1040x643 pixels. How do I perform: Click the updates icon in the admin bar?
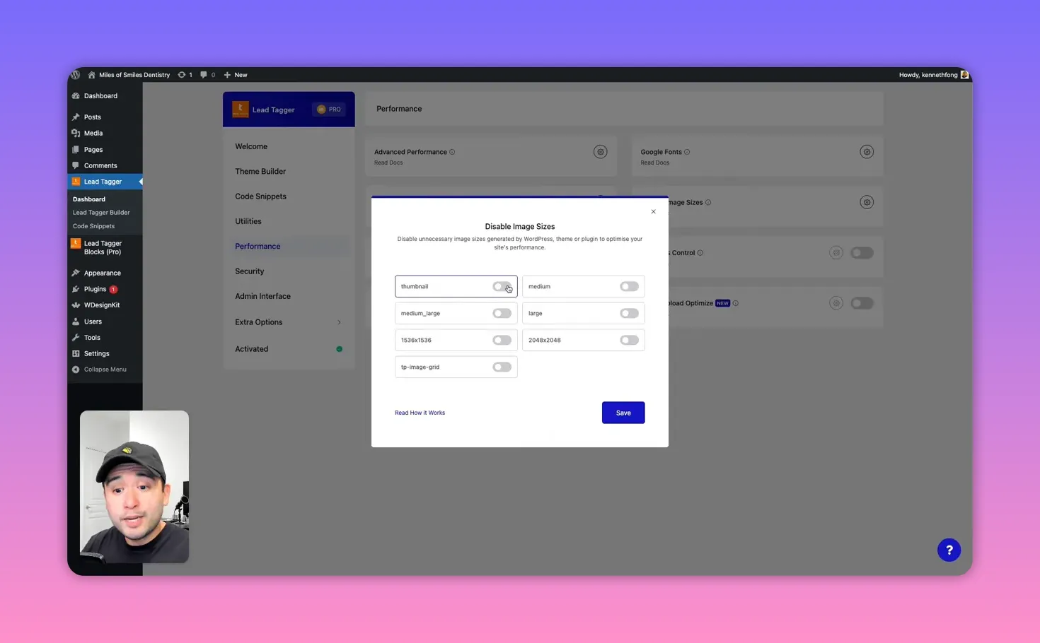coord(184,75)
